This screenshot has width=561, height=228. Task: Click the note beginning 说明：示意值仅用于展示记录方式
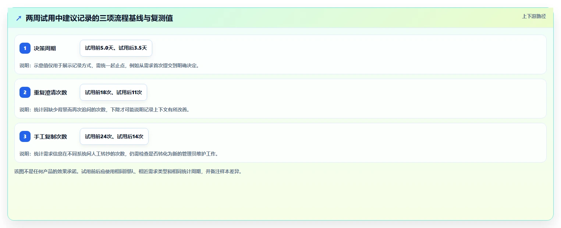109,66
